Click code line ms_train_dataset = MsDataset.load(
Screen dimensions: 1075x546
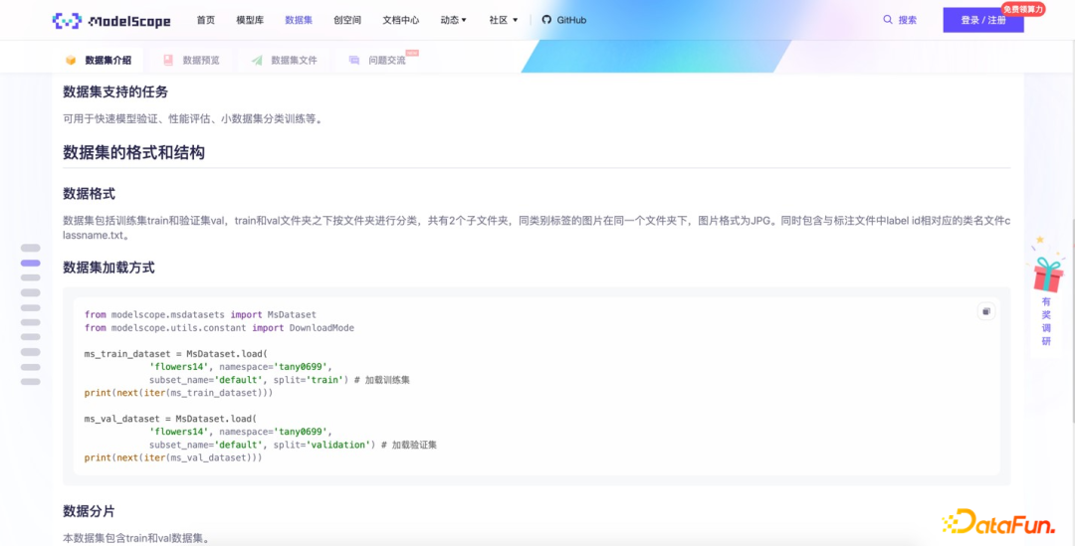175,353
